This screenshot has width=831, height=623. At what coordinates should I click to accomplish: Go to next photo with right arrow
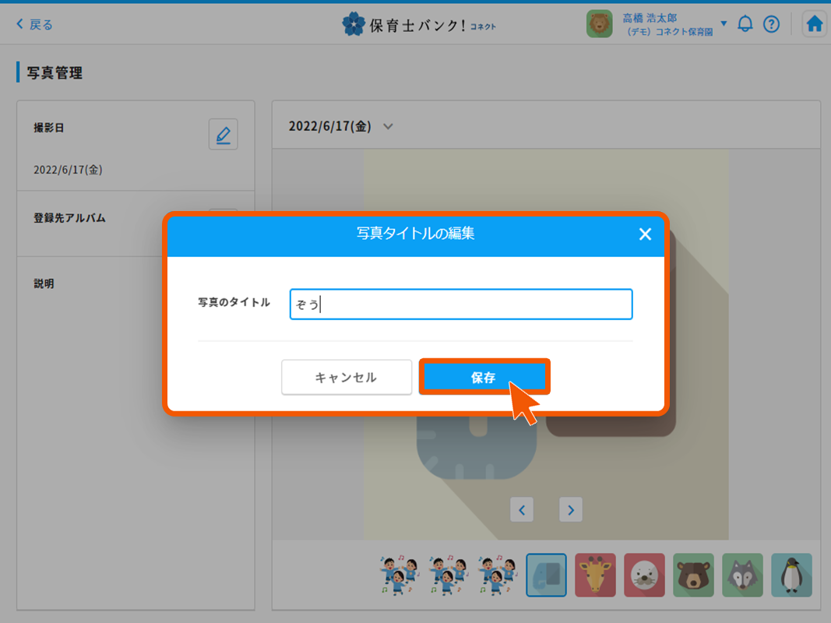pyautogui.click(x=570, y=509)
